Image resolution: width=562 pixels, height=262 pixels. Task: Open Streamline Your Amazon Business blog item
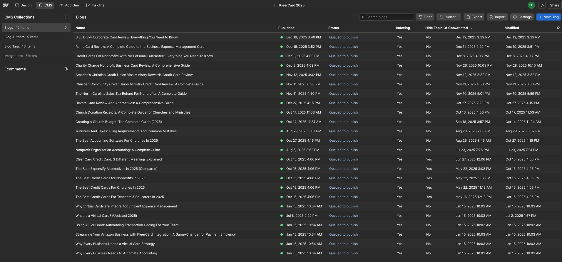click(x=155, y=234)
